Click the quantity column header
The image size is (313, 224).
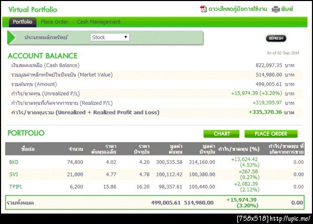pyautogui.click(x=76, y=149)
